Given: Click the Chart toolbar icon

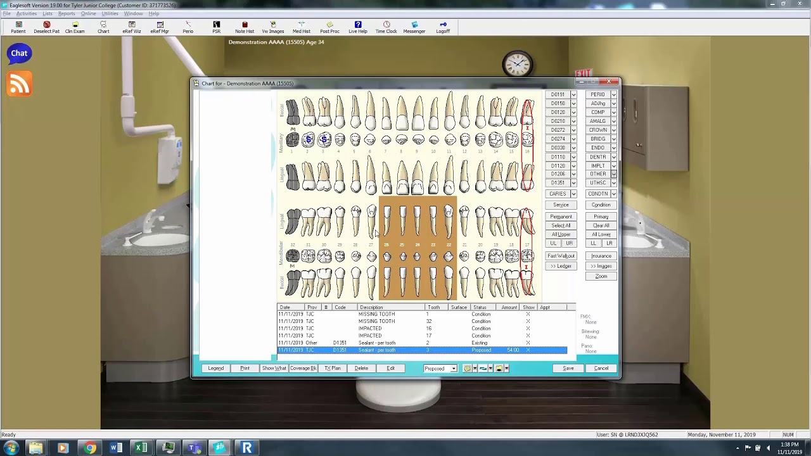Looking at the screenshot, I should coord(103,27).
